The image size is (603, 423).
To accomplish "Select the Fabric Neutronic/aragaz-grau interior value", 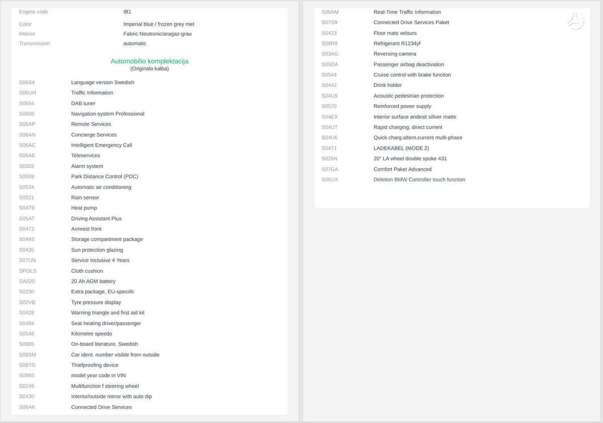I will point(157,34).
